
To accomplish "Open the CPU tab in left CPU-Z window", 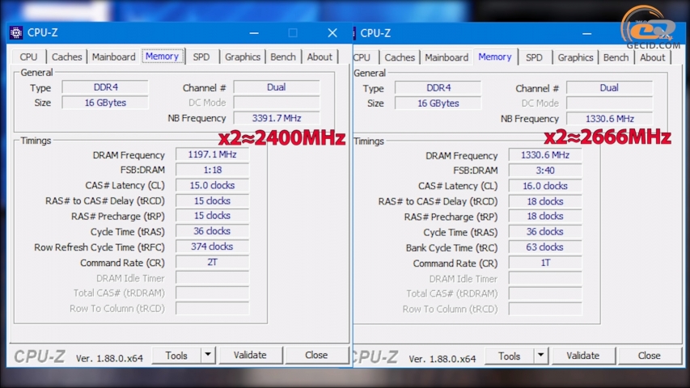I will [x=28, y=57].
